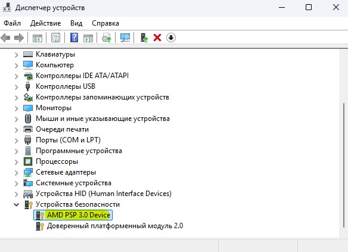Open Help via the blue question mark
Image resolution: width=348 pixels, height=252 pixels.
pos(74,38)
